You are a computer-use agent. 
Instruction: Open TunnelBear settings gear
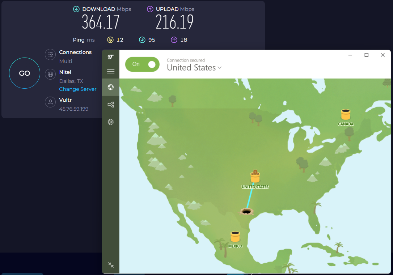(x=110, y=122)
